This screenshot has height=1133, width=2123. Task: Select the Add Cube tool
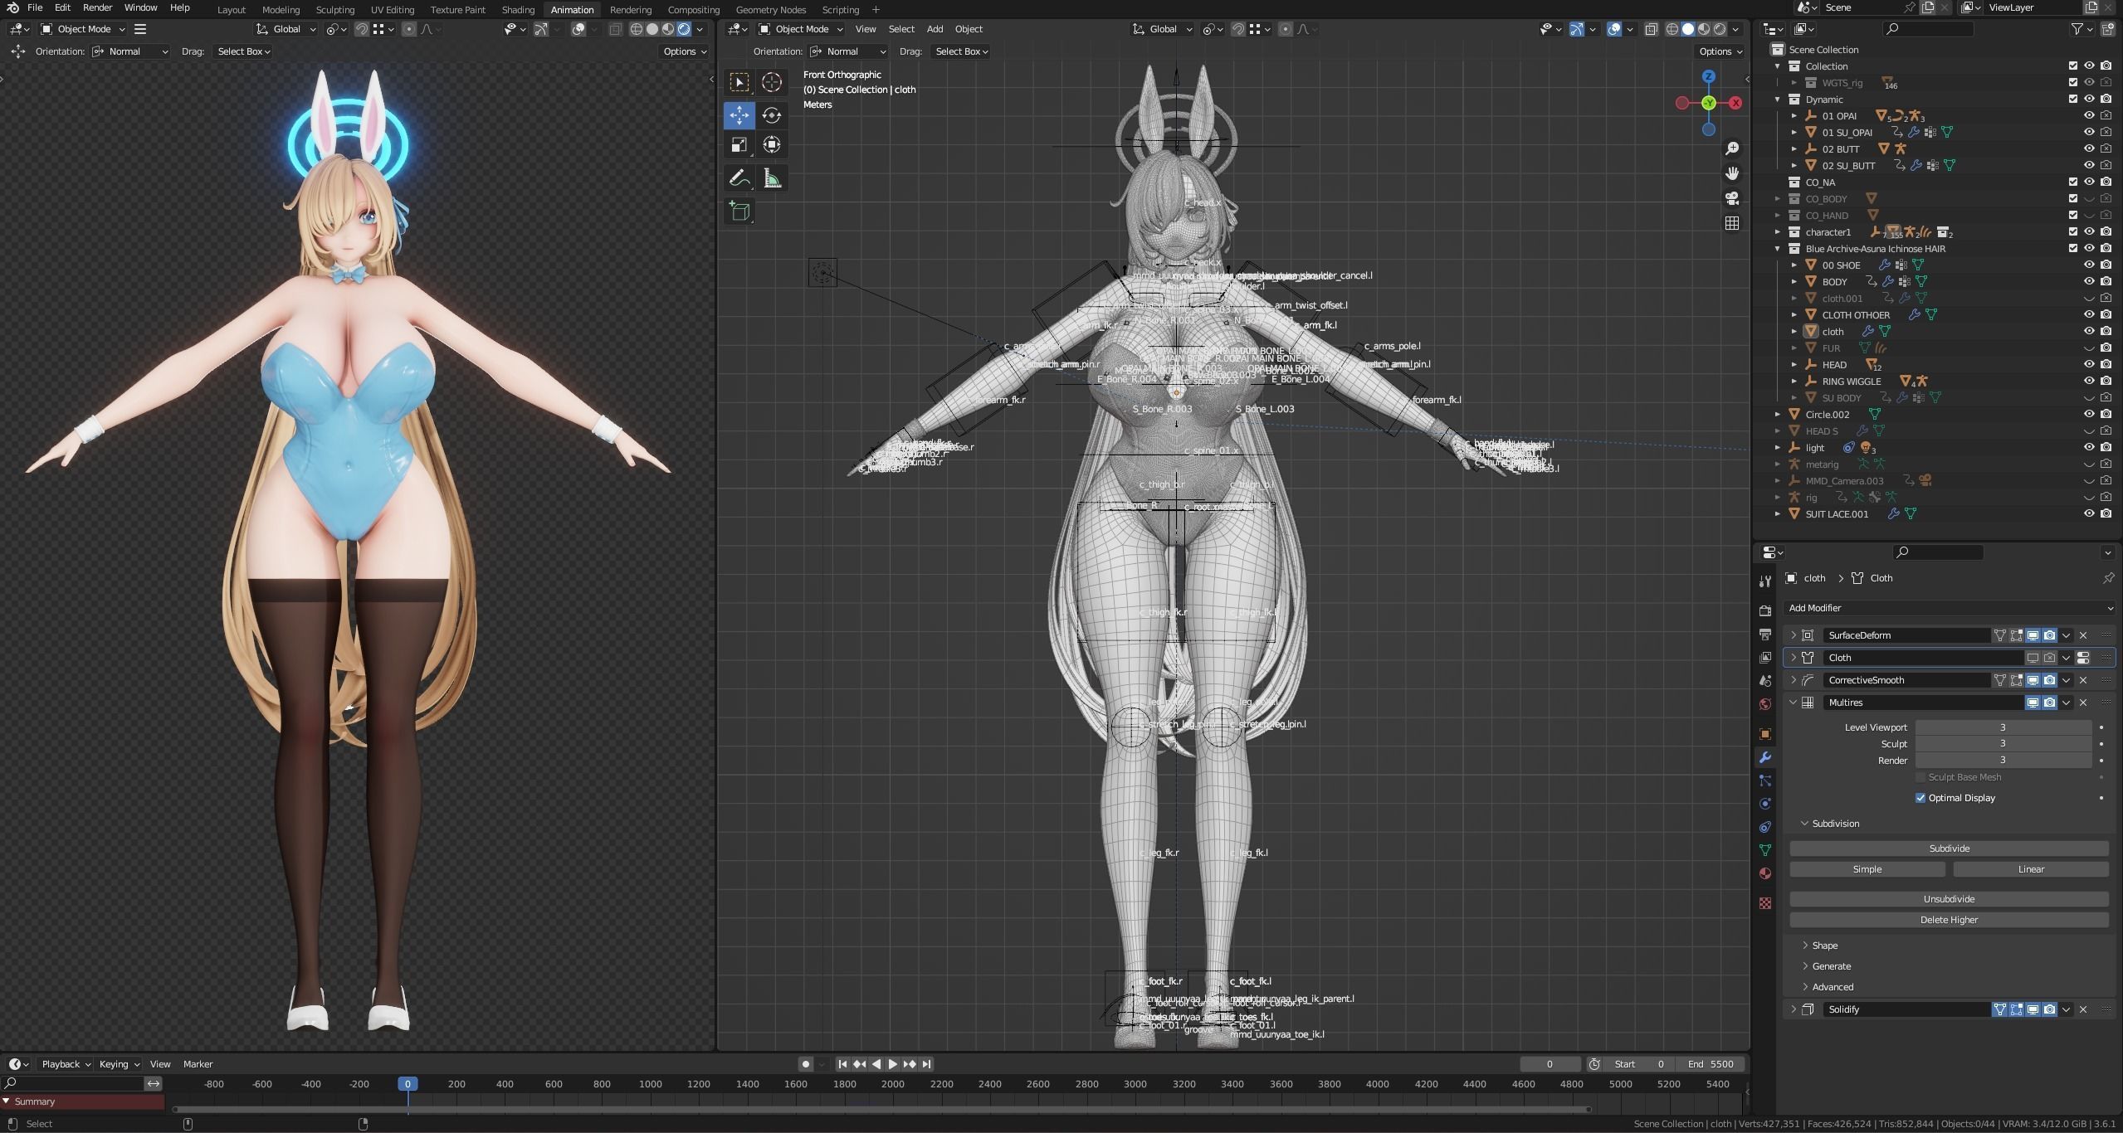[x=739, y=212]
